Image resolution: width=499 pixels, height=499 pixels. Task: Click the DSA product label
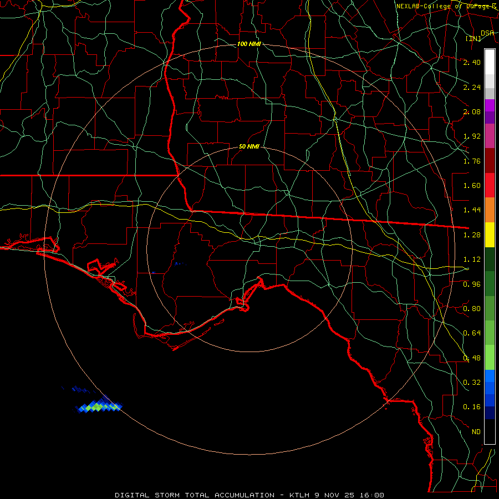(487, 33)
